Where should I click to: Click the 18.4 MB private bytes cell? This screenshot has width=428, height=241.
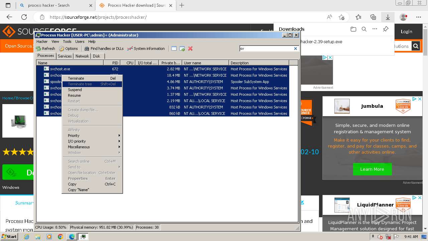pos(173,75)
